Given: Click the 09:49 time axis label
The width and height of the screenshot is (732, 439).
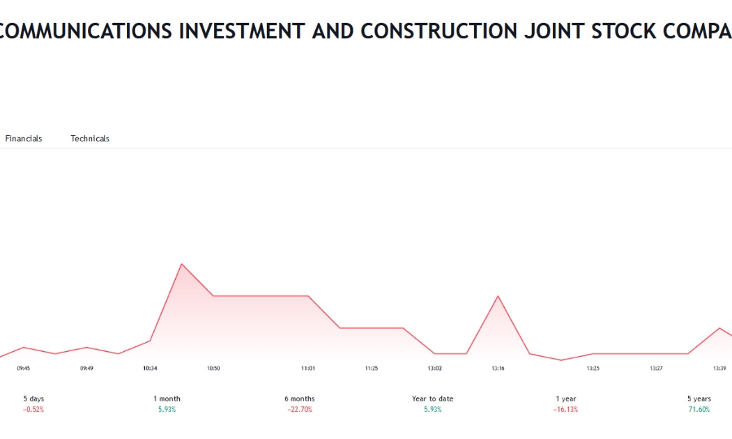Looking at the screenshot, I should click(86, 368).
